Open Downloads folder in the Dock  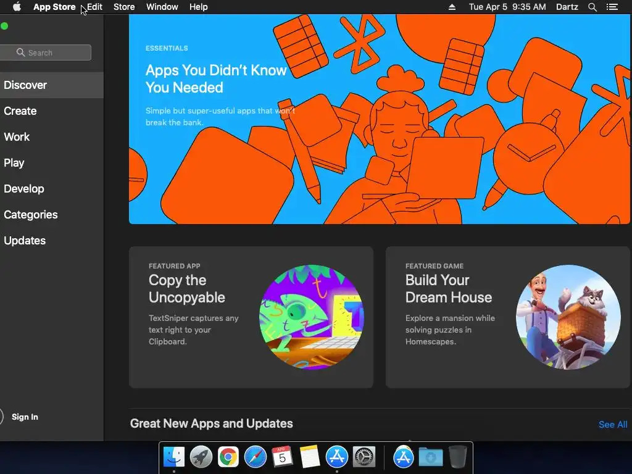click(430, 457)
